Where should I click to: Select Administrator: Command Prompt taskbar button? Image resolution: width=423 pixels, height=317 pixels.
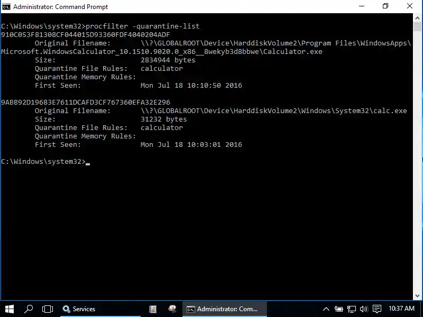[224, 309]
